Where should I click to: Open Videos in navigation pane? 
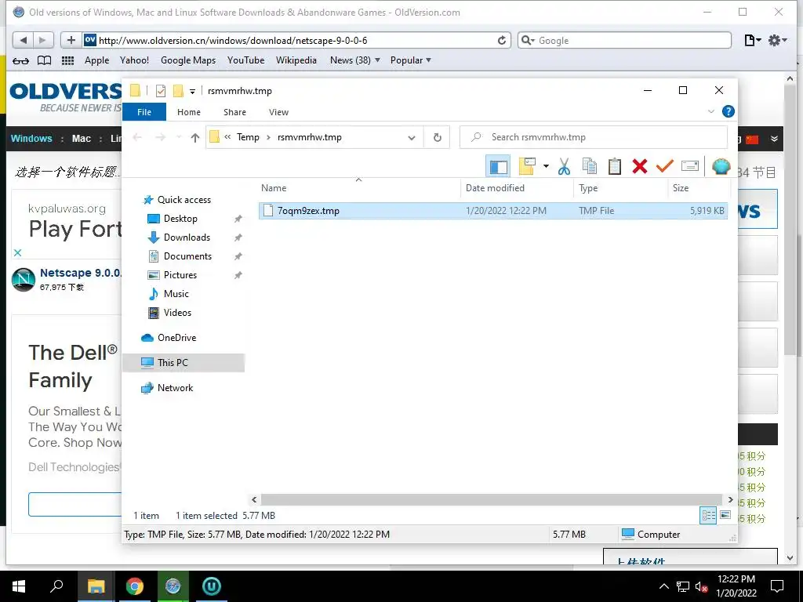tap(169, 313)
